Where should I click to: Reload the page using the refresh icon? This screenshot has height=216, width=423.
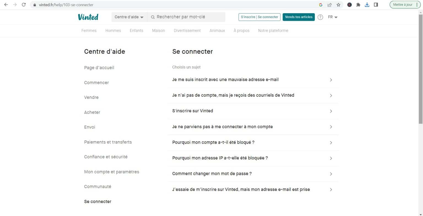[x=24, y=4]
